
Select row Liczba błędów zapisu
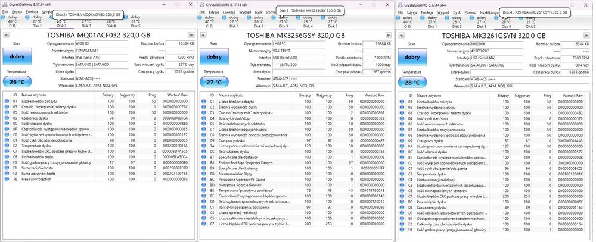(96, 156)
